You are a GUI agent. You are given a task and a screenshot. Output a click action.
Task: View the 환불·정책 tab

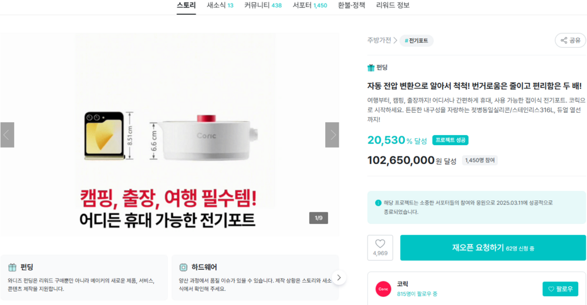351,5
